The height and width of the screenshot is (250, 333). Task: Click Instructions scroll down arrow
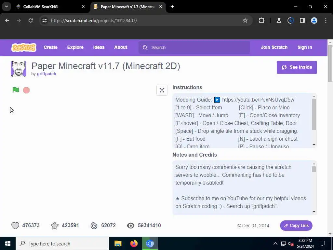(314, 145)
